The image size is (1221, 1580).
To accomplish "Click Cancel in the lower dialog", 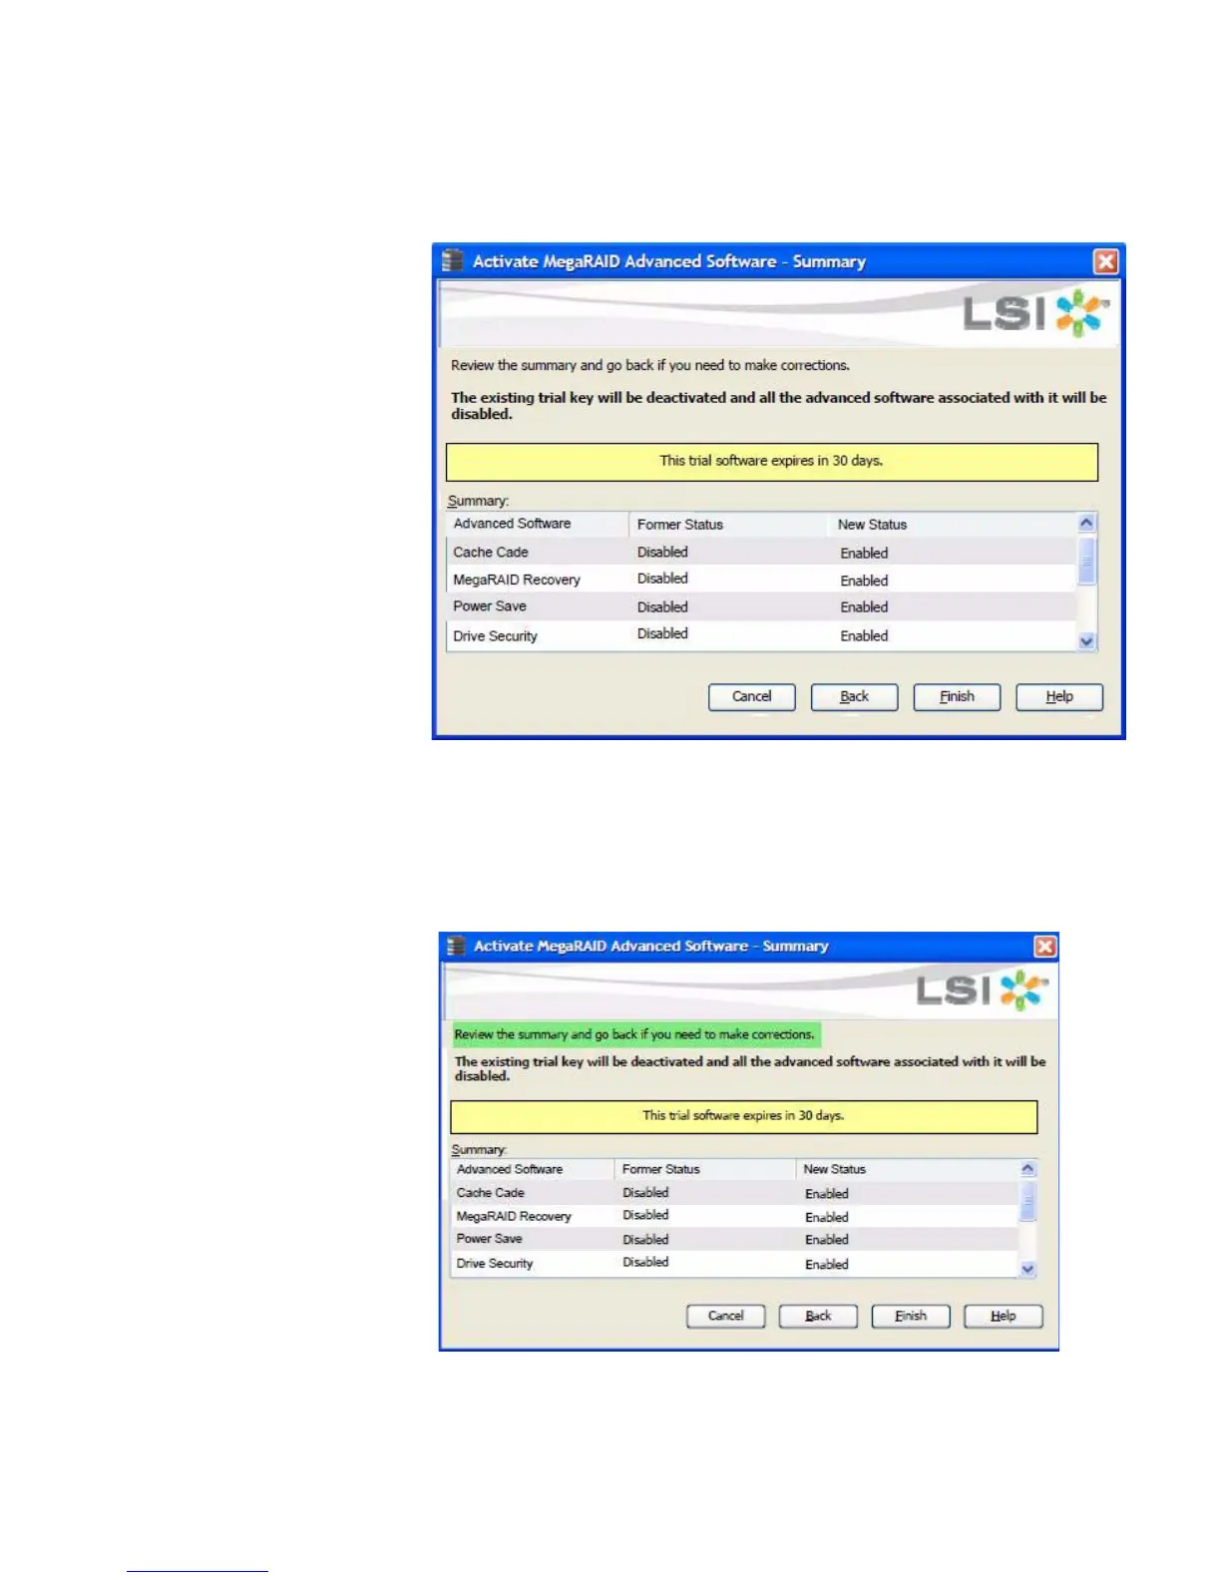I will [x=726, y=1316].
